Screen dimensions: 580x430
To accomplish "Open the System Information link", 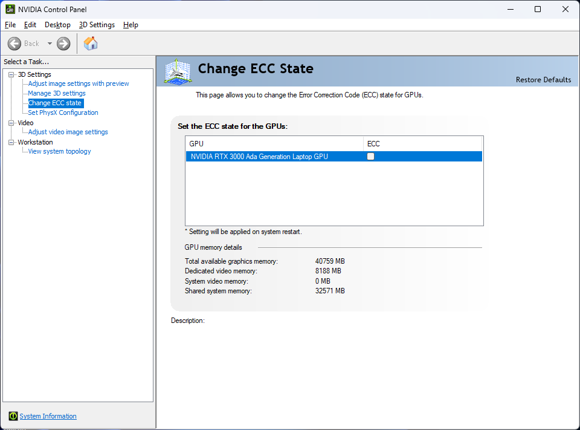I will point(48,416).
